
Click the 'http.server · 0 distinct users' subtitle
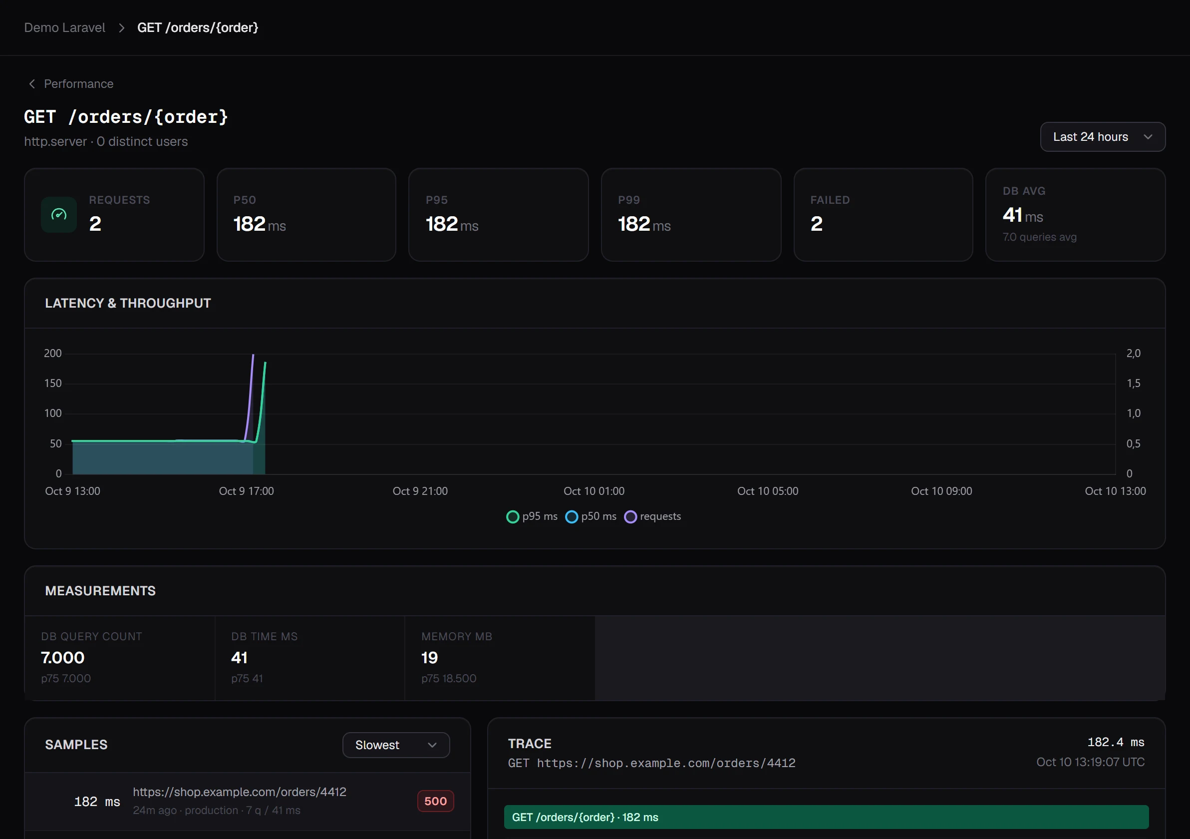pos(106,141)
